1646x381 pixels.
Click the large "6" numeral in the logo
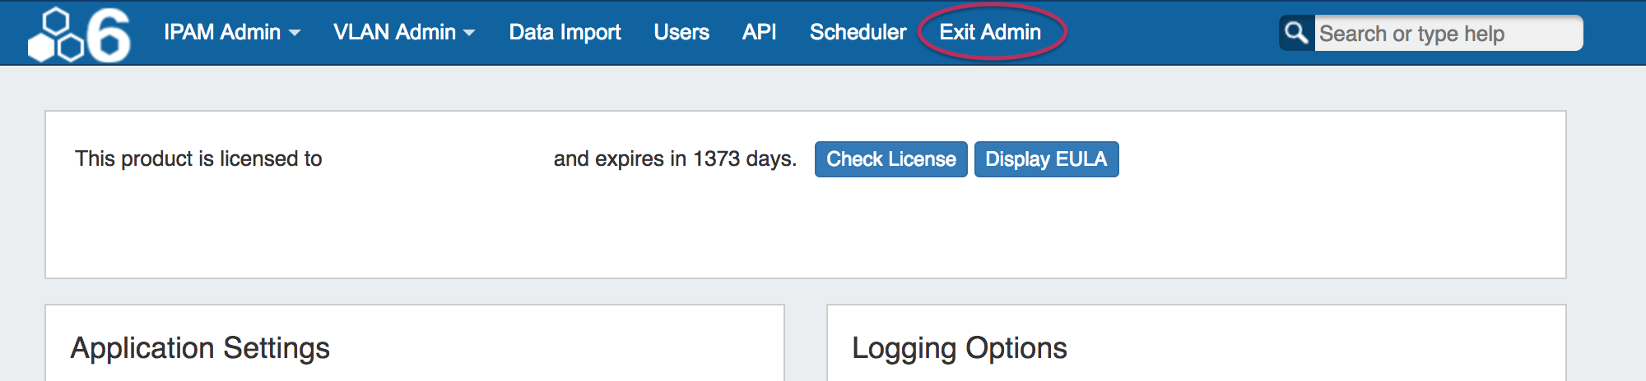pyautogui.click(x=109, y=36)
